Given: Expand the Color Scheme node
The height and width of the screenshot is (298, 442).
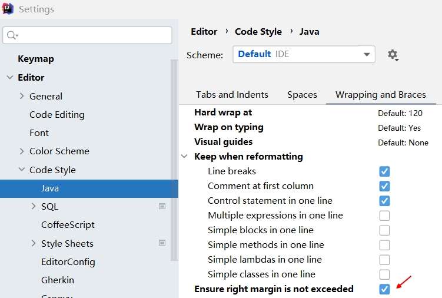Looking at the screenshot, I should pyautogui.click(x=22, y=151).
